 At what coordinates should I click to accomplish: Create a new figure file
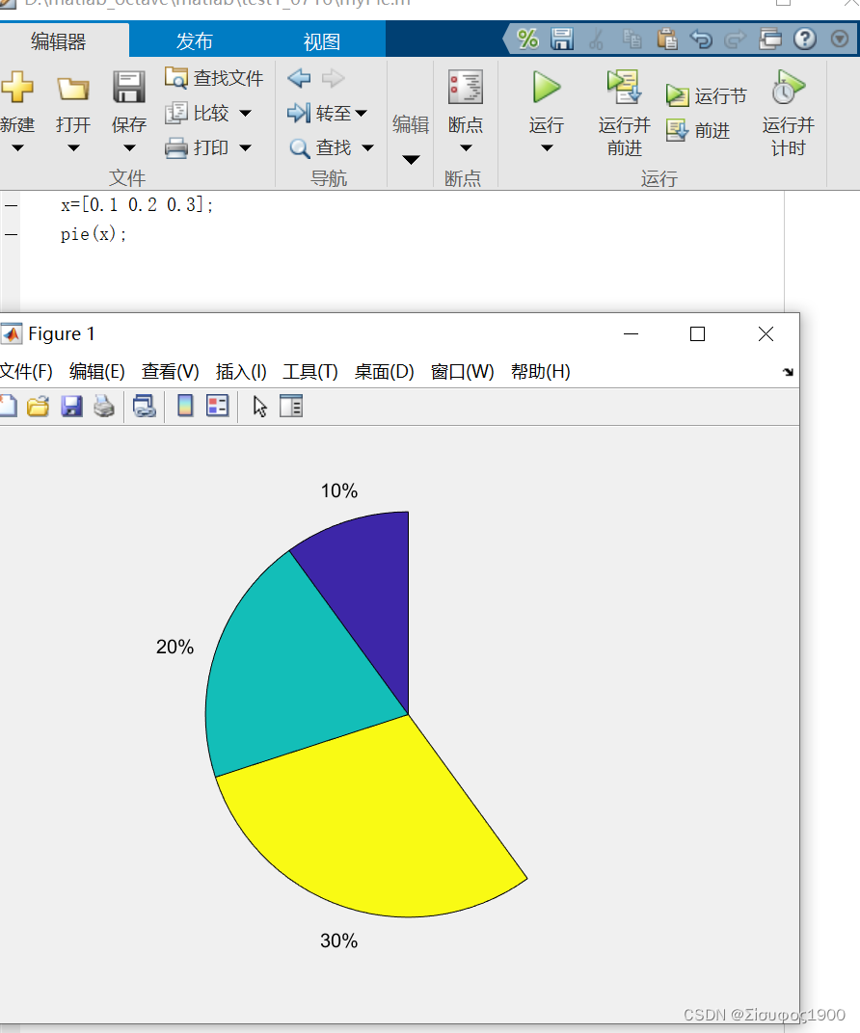pos(10,406)
